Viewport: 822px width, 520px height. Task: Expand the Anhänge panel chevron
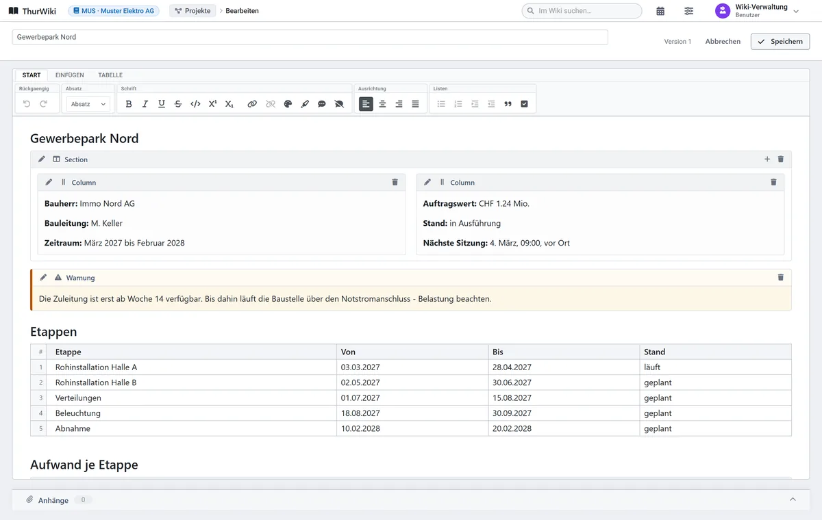793,499
